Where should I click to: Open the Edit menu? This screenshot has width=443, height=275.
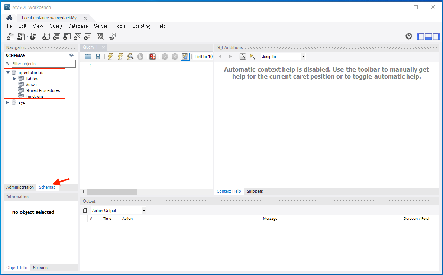(x=22, y=26)
